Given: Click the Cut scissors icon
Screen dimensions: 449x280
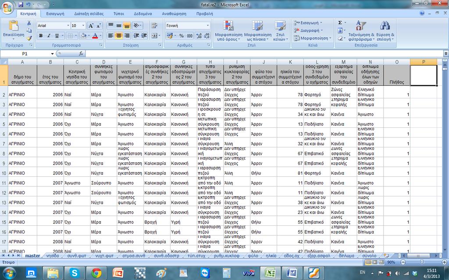Looking at the screenshot, I should (x=29, y=23).
